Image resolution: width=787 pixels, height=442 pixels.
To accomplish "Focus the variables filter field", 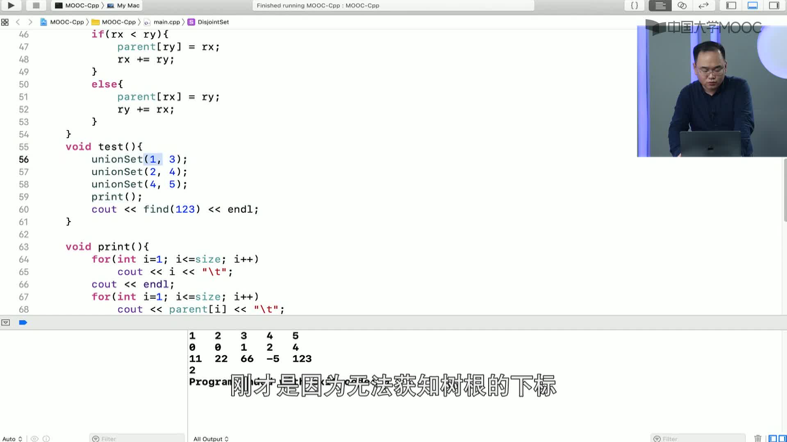I will (137, 439).
